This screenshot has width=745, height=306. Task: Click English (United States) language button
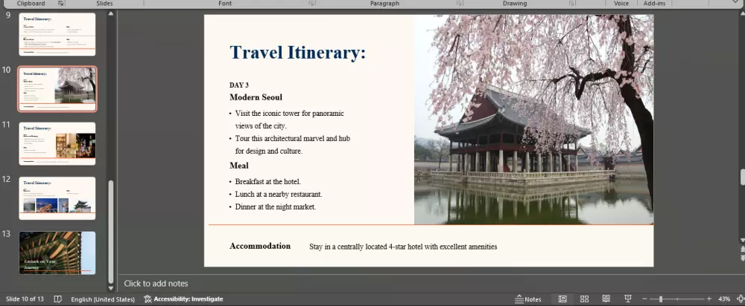(x=103, y=299)
